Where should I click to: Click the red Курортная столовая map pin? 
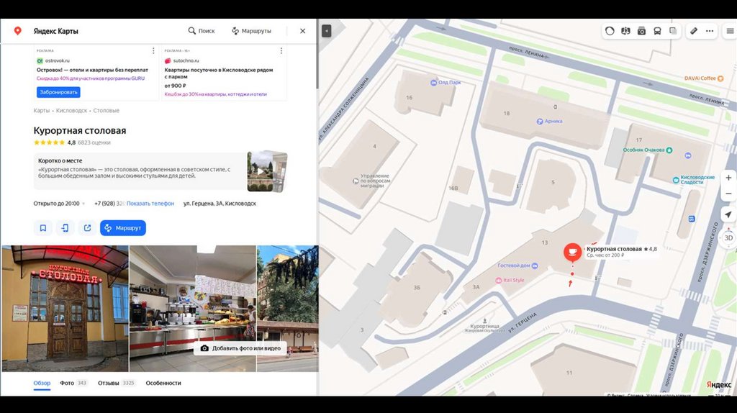coord(572,253)
